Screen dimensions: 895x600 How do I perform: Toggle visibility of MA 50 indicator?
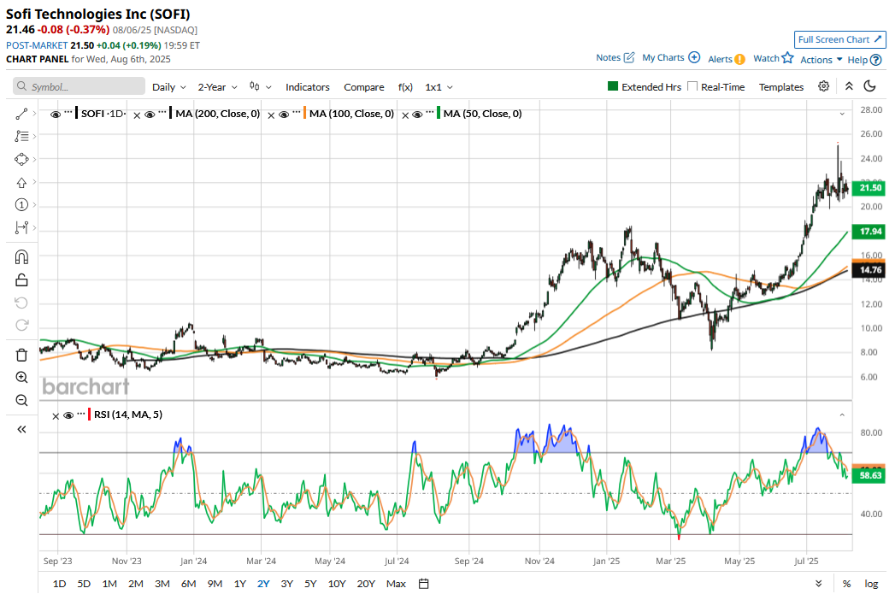pyautogui.click(x=417, y=115)
